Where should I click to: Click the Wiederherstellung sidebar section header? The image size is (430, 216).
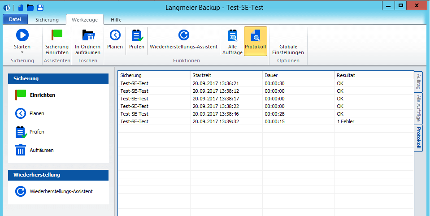coord(58,175)
